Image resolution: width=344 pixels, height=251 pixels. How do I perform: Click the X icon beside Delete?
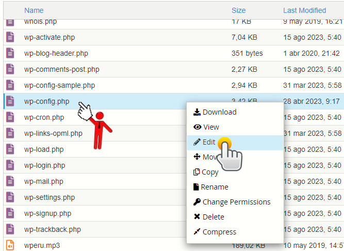[x=196, y=217]
